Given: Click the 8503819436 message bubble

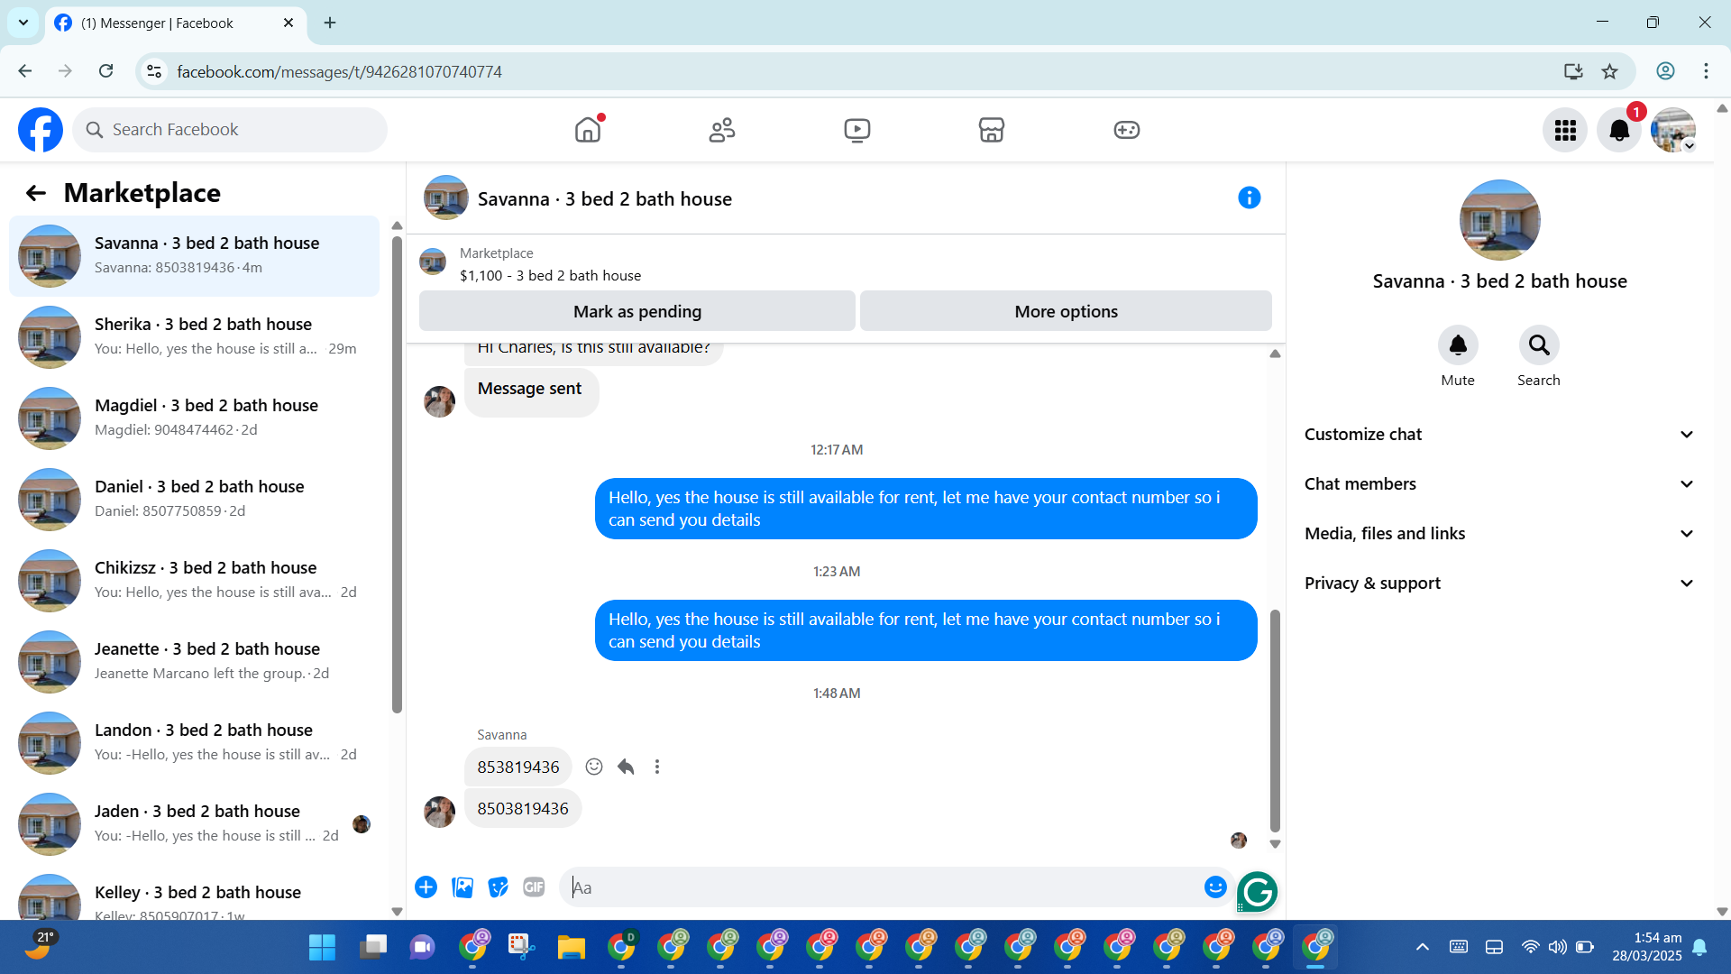Looking at the screenshot, I should coord(523,809).
